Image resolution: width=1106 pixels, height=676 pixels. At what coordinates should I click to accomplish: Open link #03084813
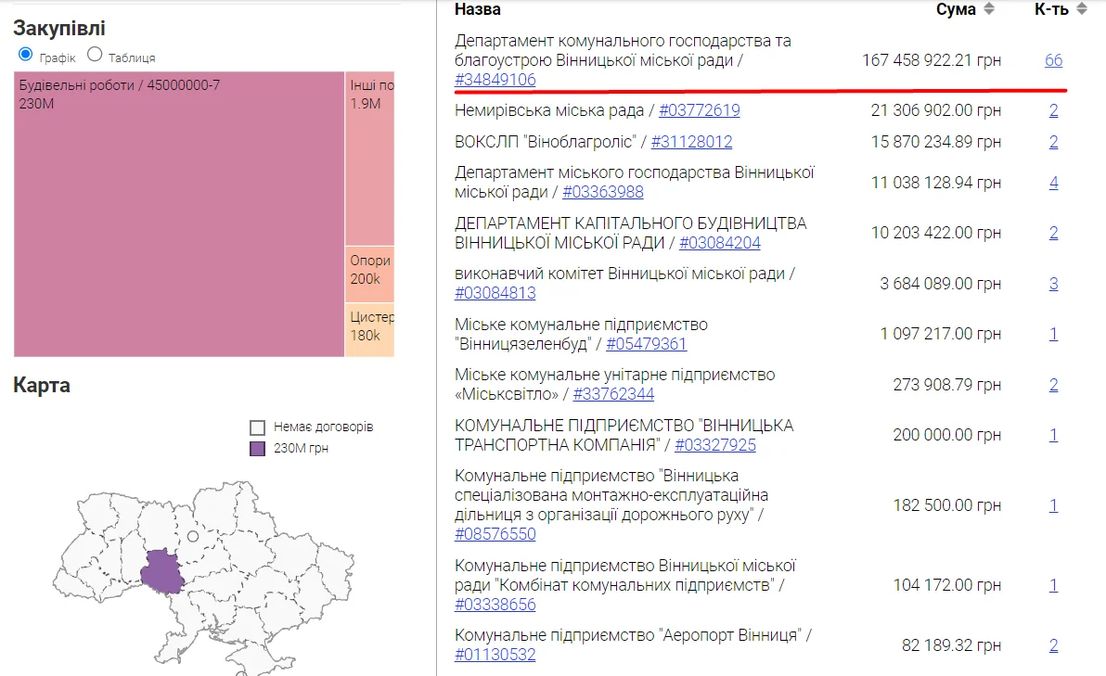495,292
